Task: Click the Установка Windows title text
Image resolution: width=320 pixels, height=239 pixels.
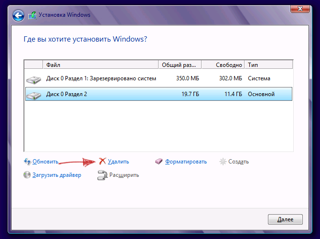Action: [64, 15]
